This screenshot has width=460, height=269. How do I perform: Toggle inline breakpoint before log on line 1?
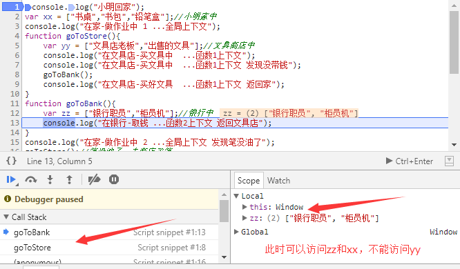(x=71, y=7)
